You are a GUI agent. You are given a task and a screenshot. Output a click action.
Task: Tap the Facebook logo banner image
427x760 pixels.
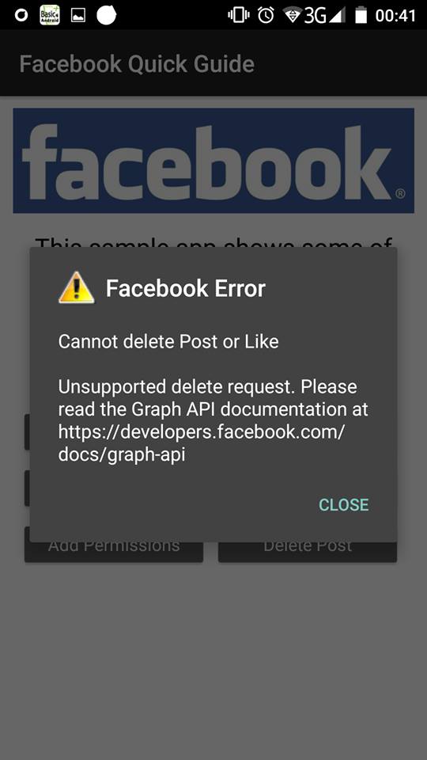[213, 161]
